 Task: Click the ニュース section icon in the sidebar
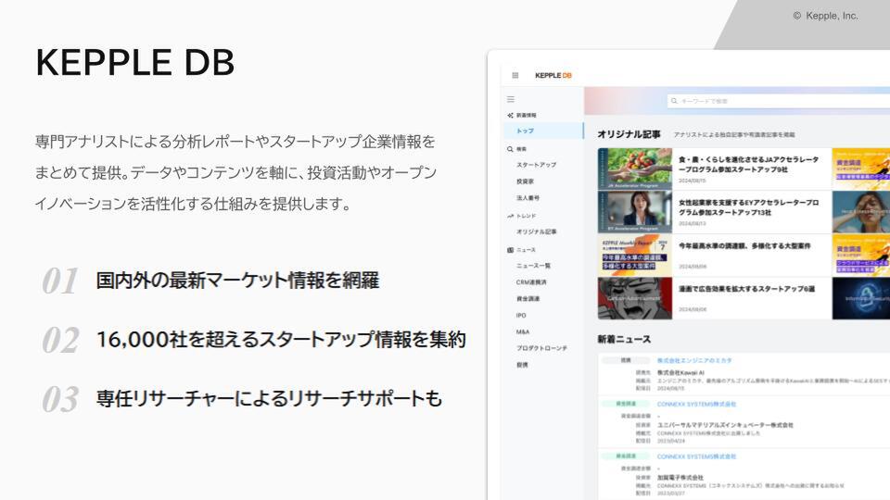tap(510, 250)
